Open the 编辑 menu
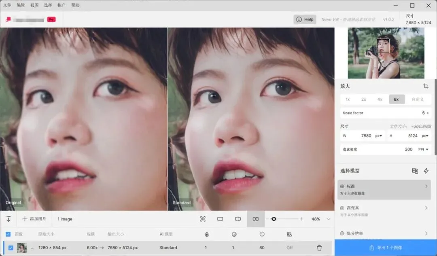Image resolution: width=437 pixels, height=256 pixels. click(x=21, y=5)
